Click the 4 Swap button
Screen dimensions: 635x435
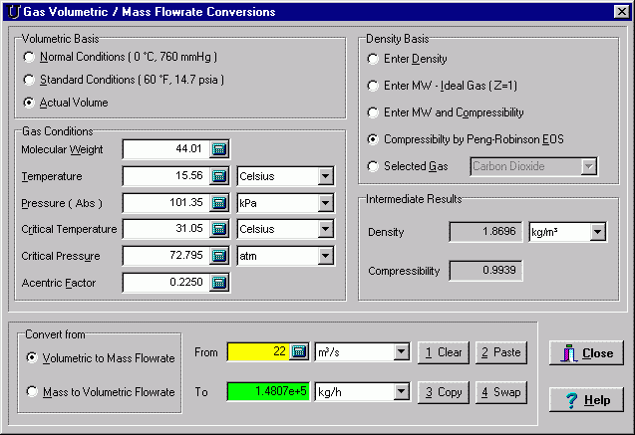pyautogui.click(x=501, y=392)
